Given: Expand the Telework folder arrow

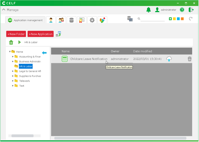Looking at the screenshot, I should pyautogui.click(x=13, y=81).
